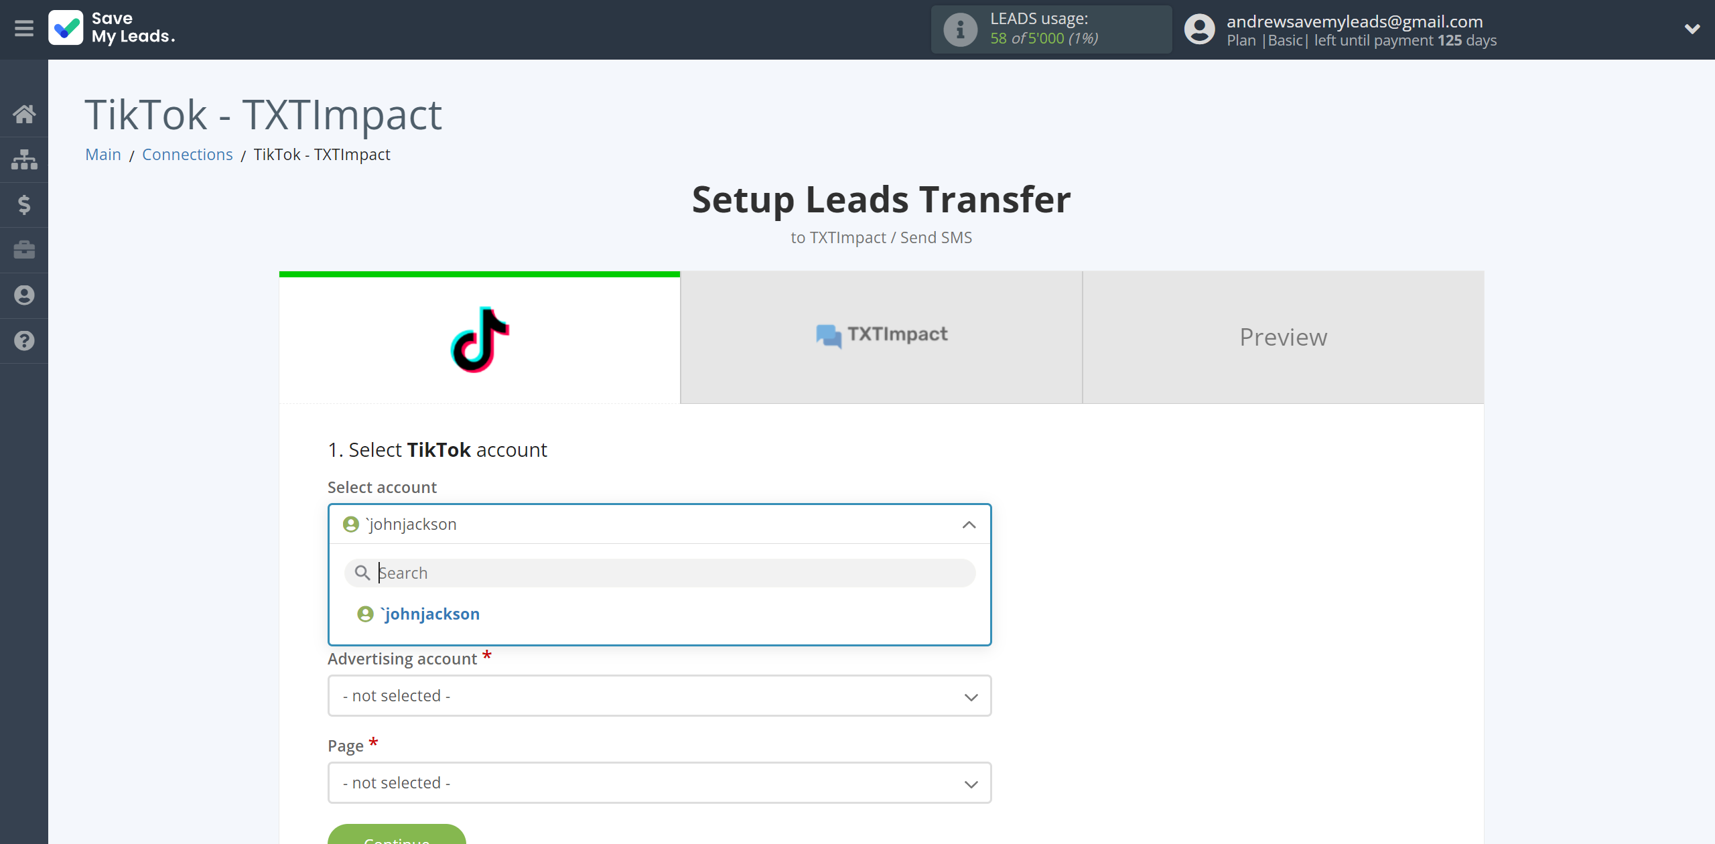Select johnjackson from account dropdown

pos(431,614)
